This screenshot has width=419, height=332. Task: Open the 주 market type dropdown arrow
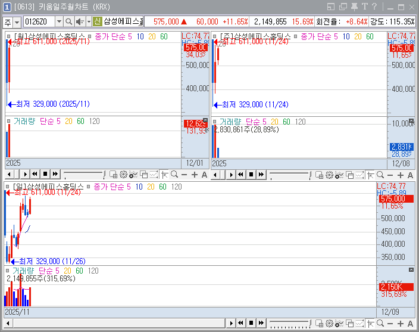(x=17, y=22)
